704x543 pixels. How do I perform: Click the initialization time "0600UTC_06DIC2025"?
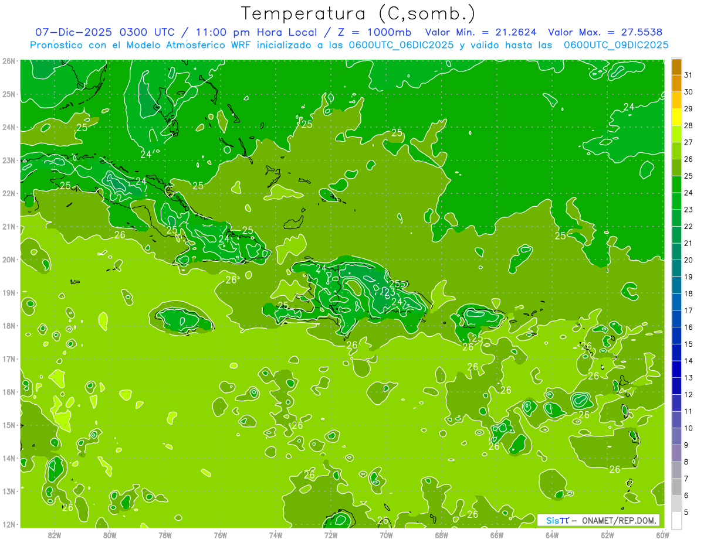coord(400,45)
